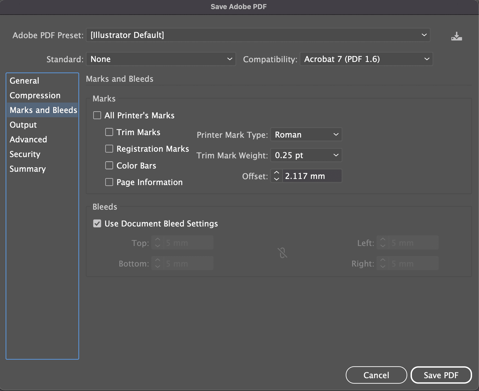
Task: Click Right bleed stepper down arrow
Action: pos(383,267)
